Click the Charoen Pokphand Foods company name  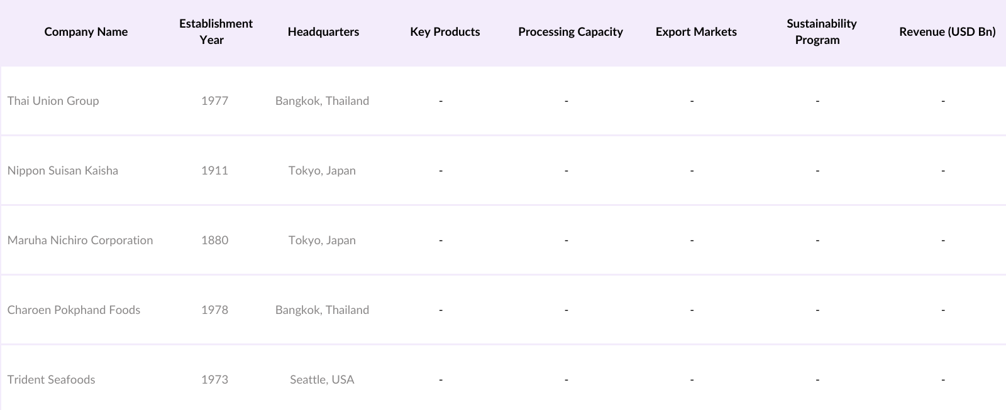(x=74, y=310)
